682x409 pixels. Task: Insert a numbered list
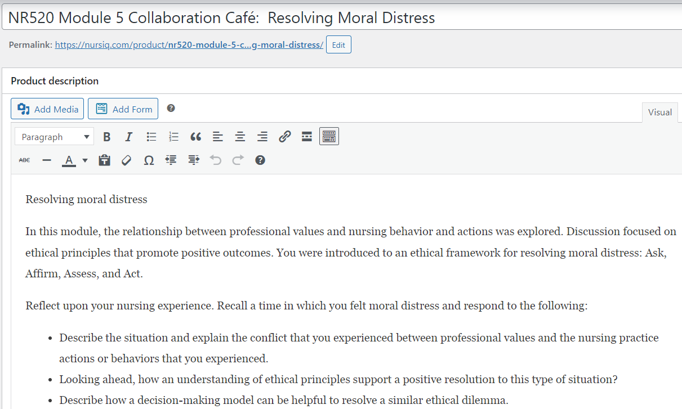coord(173,137)
